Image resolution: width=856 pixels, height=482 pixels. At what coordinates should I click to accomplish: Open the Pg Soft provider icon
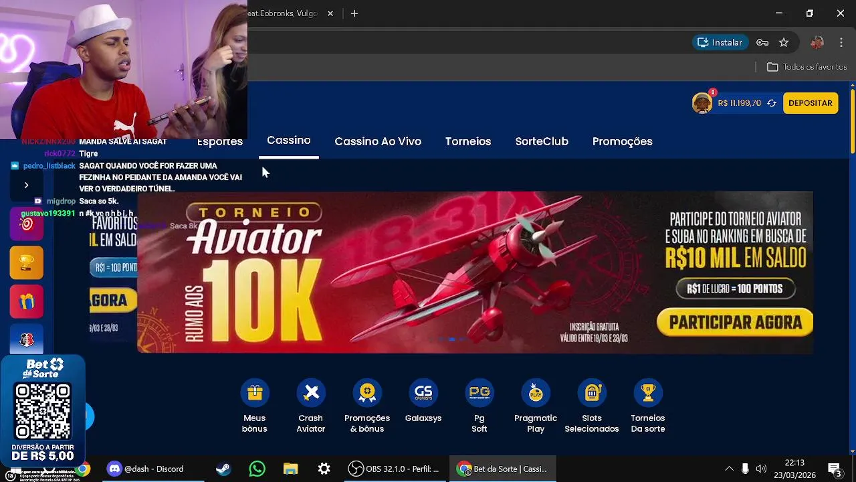pos(479,393)
